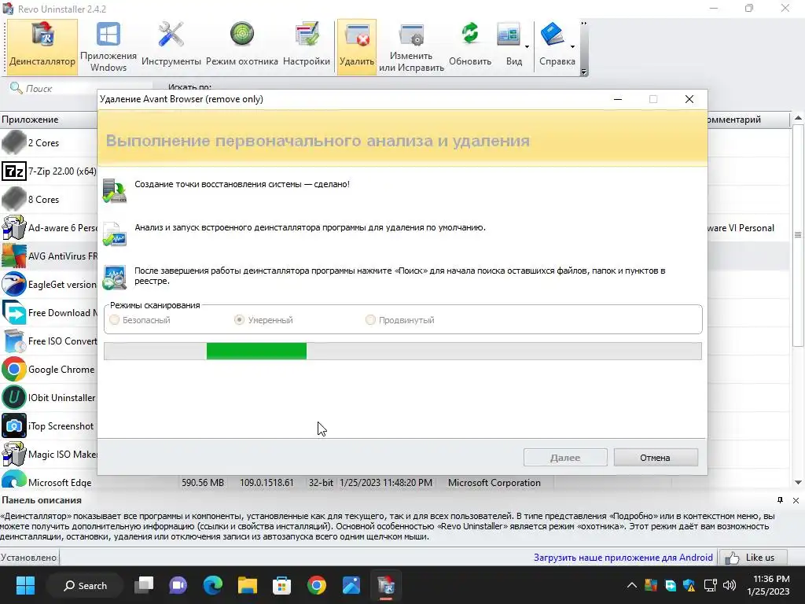Image resolution: width=805 pixels, height=604 pixels.
Task: Open the Вид view icon
Action: tap(509, 35)
